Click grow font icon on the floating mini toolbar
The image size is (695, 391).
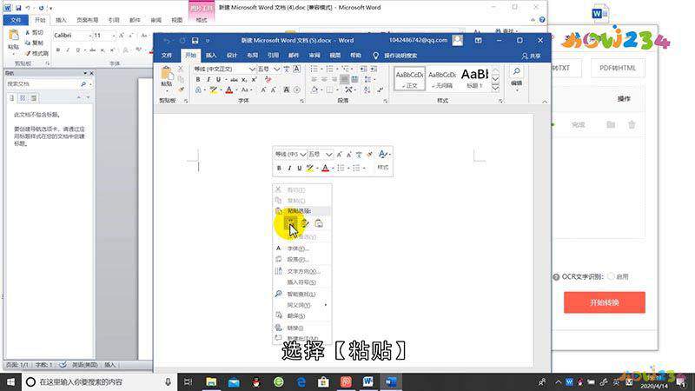click(x=339, y=155)
